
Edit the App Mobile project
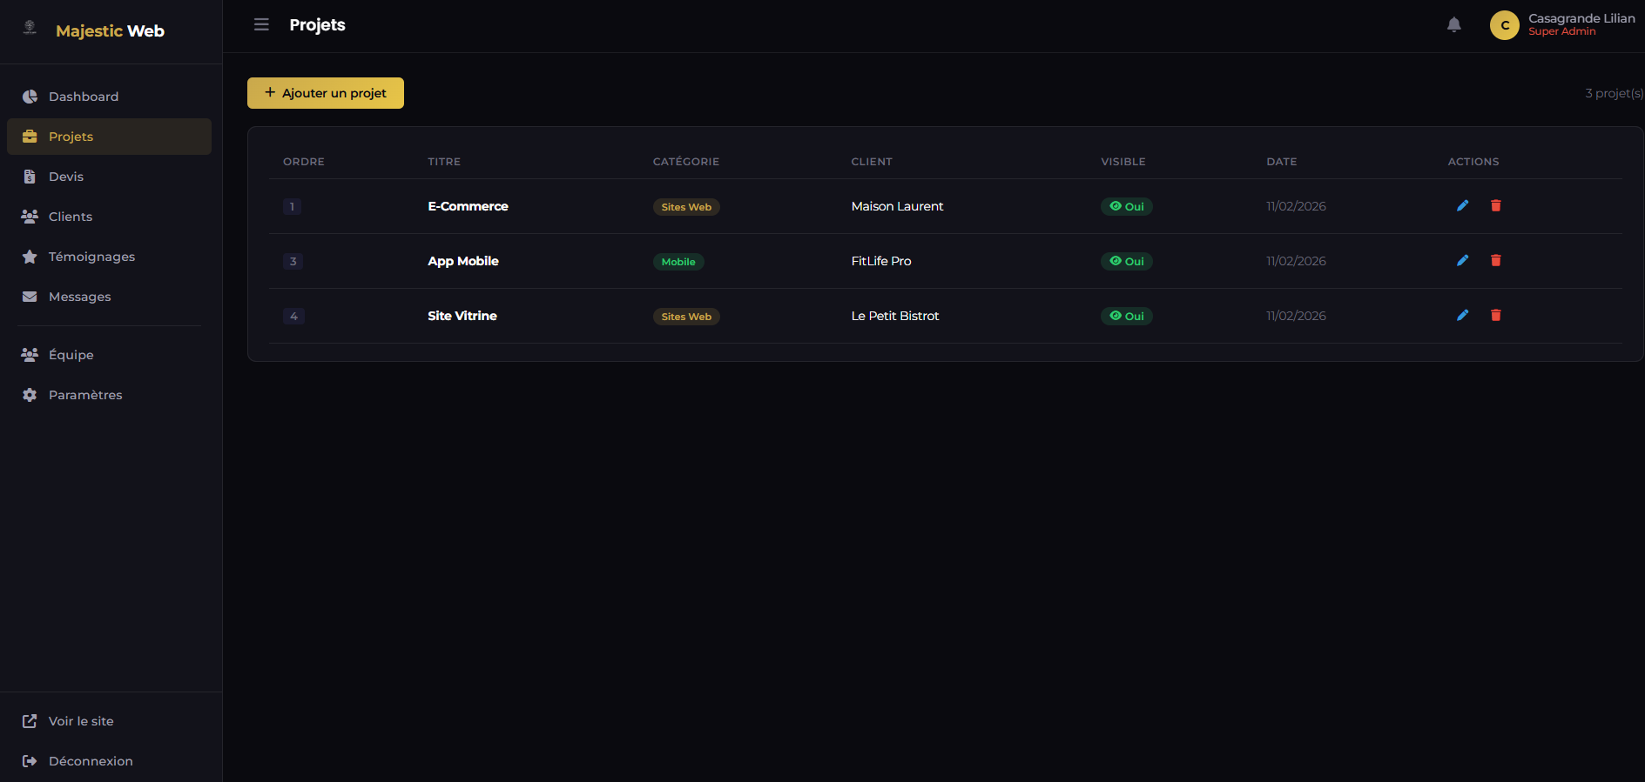[1462, 261]
